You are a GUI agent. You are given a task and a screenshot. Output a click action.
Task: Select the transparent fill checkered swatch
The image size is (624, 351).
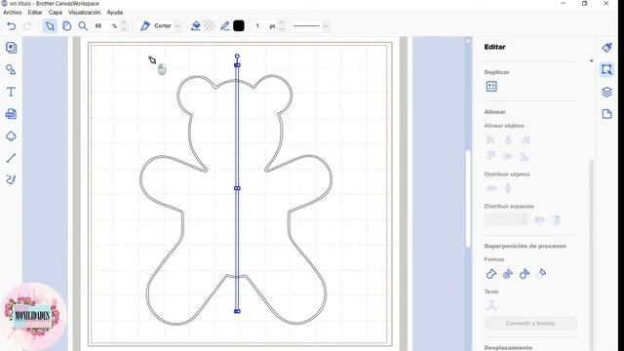[210, 26]
